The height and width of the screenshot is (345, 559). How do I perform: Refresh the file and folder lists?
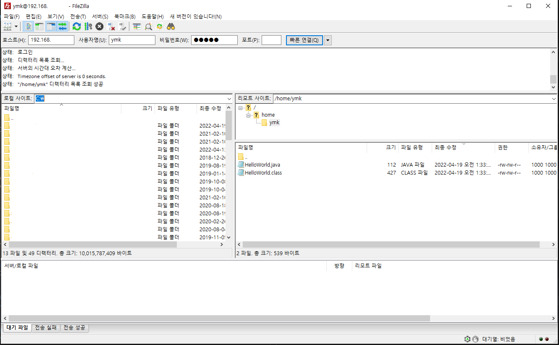click(76, 26)
